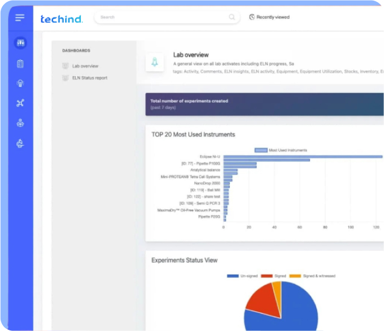Focus the Search input field
Viewport: 384px width, 331px height.
point(167,17)
